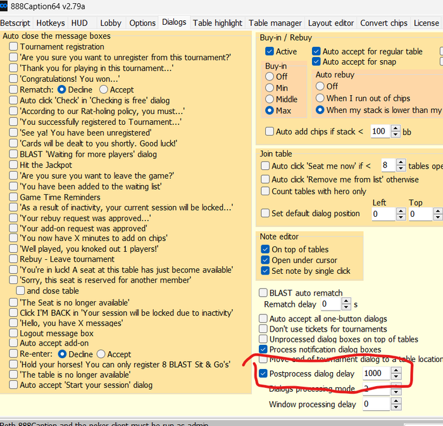Click the 888Caption64 app icon in title bar
The image size is (443, 426).
[3, 6]
